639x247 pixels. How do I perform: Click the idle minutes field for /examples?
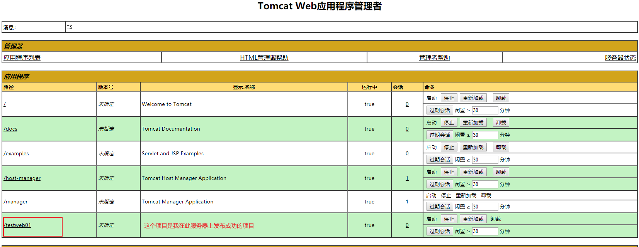point(485,160)
